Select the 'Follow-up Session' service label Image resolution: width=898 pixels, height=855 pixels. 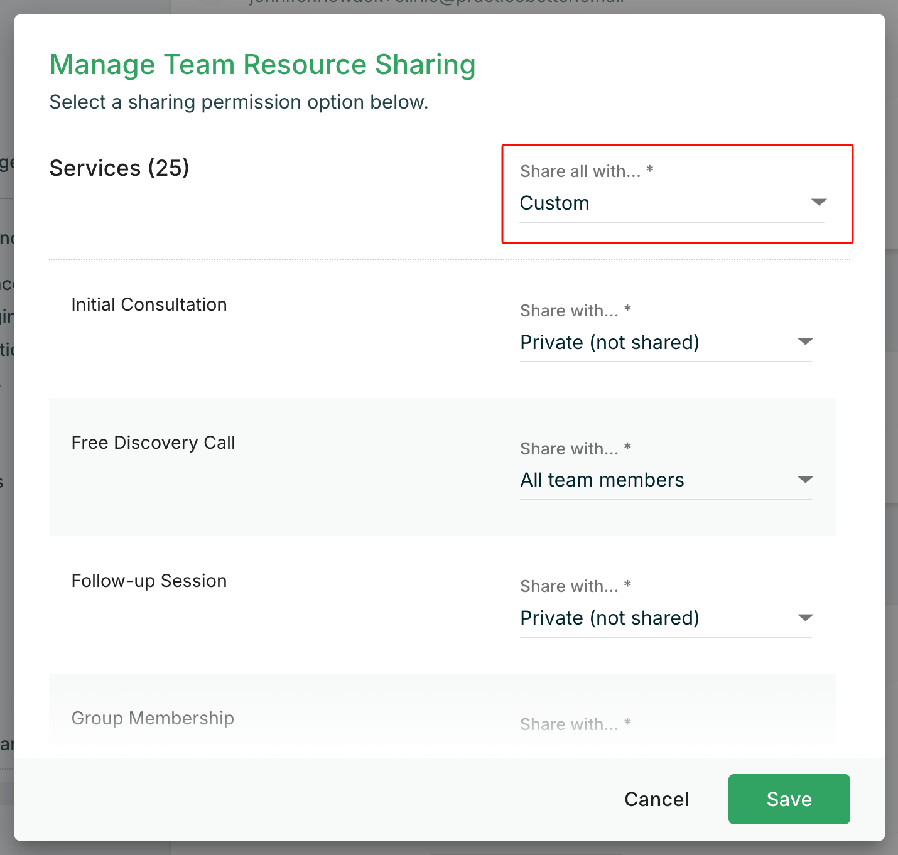point(149,581)
